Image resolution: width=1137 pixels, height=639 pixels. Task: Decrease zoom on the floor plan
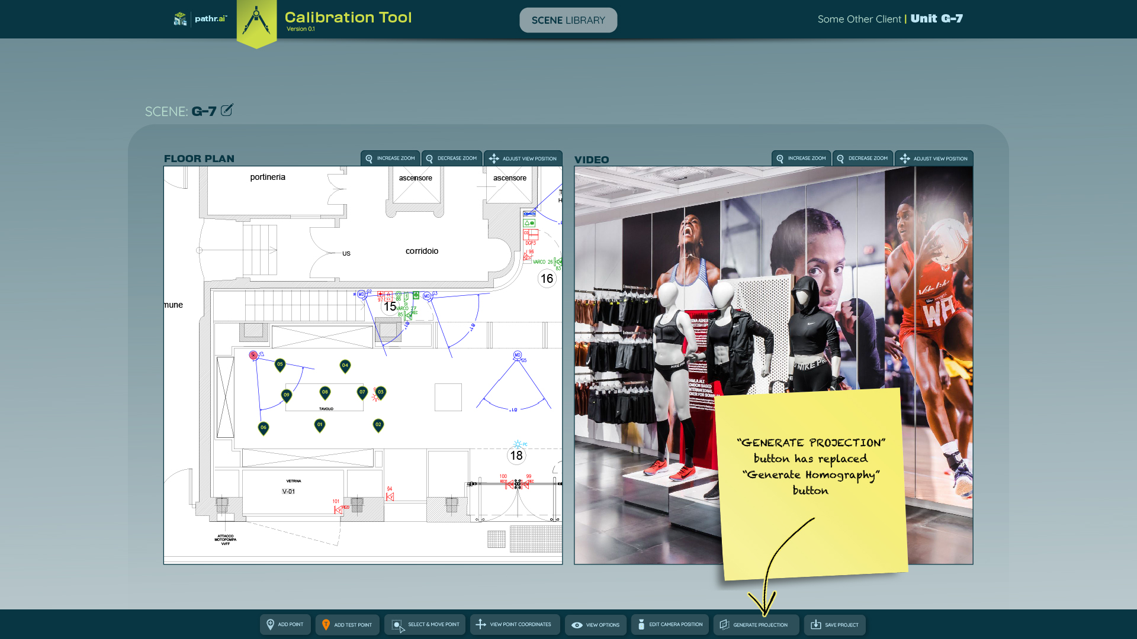coord(451,159)
